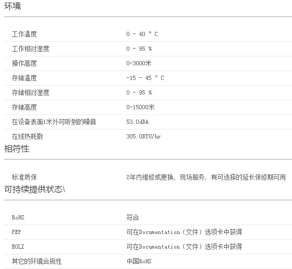Select the RoHS row label

(18, 217)
